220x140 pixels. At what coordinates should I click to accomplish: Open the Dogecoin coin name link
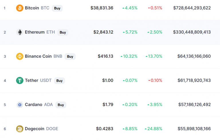click(x=35, y=129)
